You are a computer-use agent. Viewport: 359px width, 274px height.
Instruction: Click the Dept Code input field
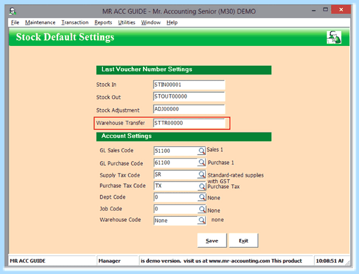coord(176,197)
